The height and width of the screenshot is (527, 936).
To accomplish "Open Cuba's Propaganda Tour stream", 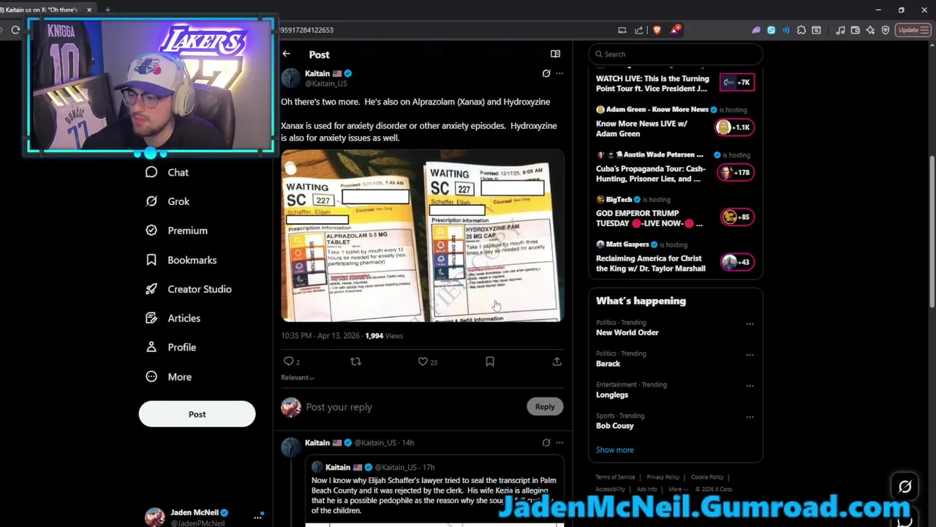I will 651,173.
